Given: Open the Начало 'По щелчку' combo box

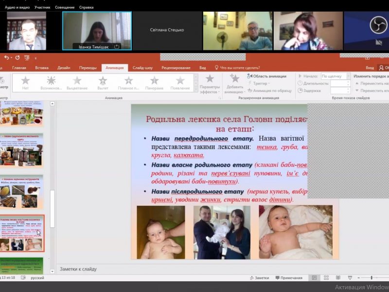Looking at the screenshot, I should coord(335,76).
